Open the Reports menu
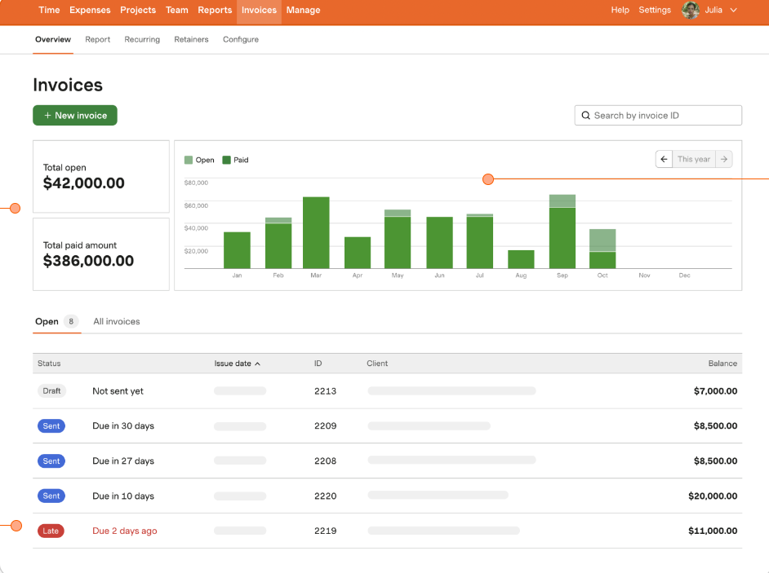769x573 pixels. tap(215, 10)
